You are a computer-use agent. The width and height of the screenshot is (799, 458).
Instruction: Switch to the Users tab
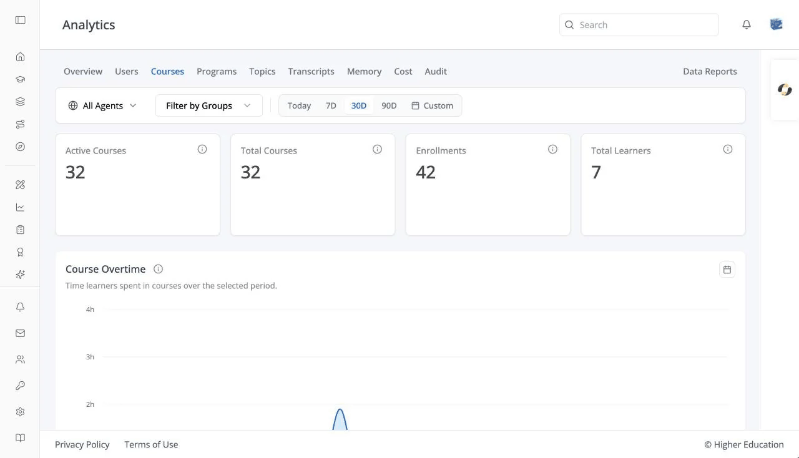127,71
